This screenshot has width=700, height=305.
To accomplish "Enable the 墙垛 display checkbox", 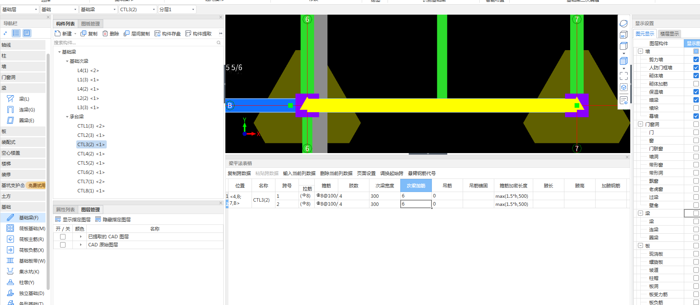I will tap(696, 108).
